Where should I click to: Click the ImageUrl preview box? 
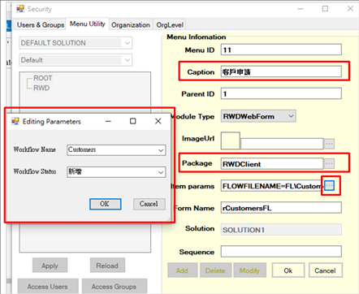[x=231, y=141]
